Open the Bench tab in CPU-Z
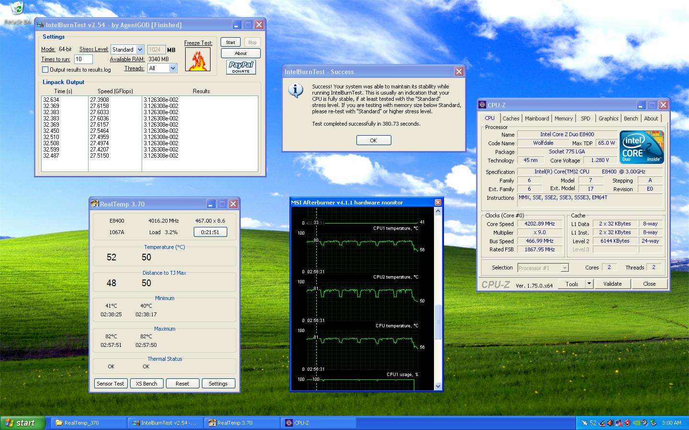 point(631,118)
